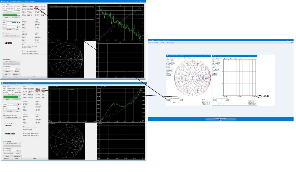Image resolution: width=296 pixels, height=172 pixels.
Task: Click the Photo Viewer title bar app icon
Action: (149, 40)
